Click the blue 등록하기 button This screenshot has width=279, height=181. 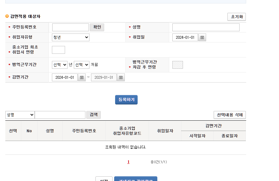[x=126, y=100]
